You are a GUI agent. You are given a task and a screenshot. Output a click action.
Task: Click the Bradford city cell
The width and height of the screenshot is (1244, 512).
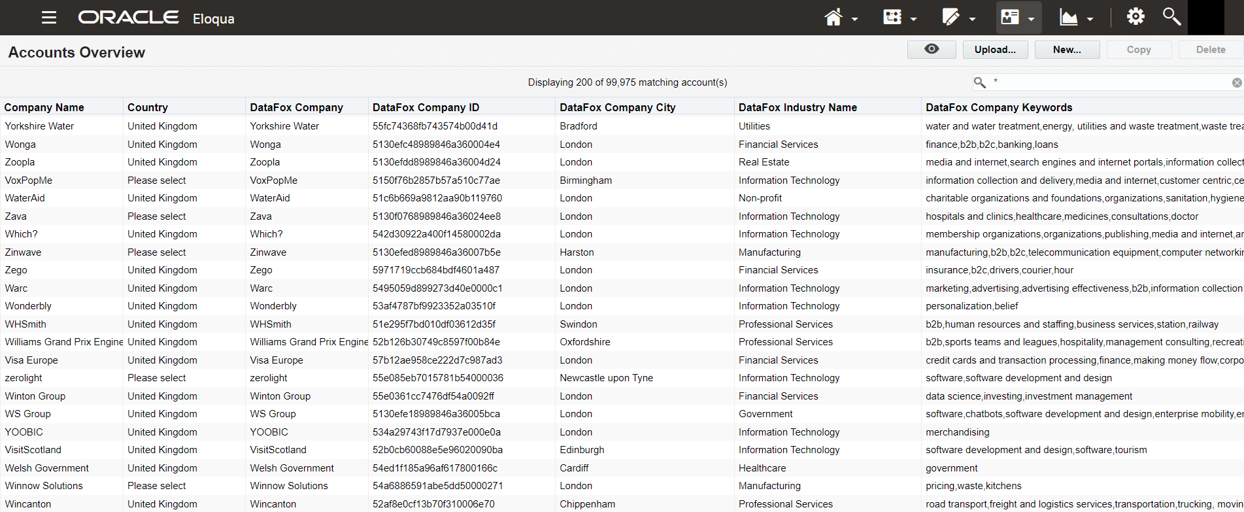(x=579, y=126)
